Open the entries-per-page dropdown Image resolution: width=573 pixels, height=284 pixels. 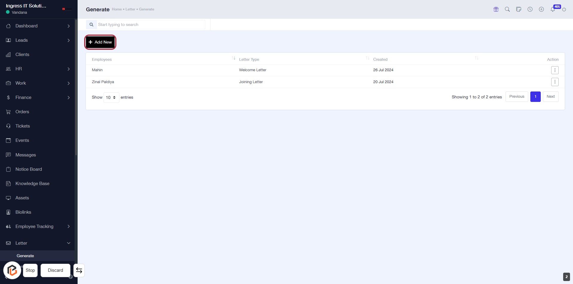pyautogui.click(x=111, y=97)
